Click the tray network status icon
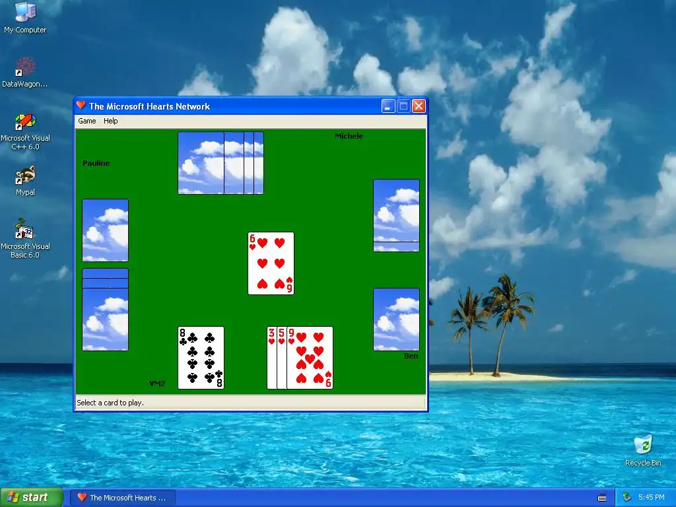 [626, 498]
